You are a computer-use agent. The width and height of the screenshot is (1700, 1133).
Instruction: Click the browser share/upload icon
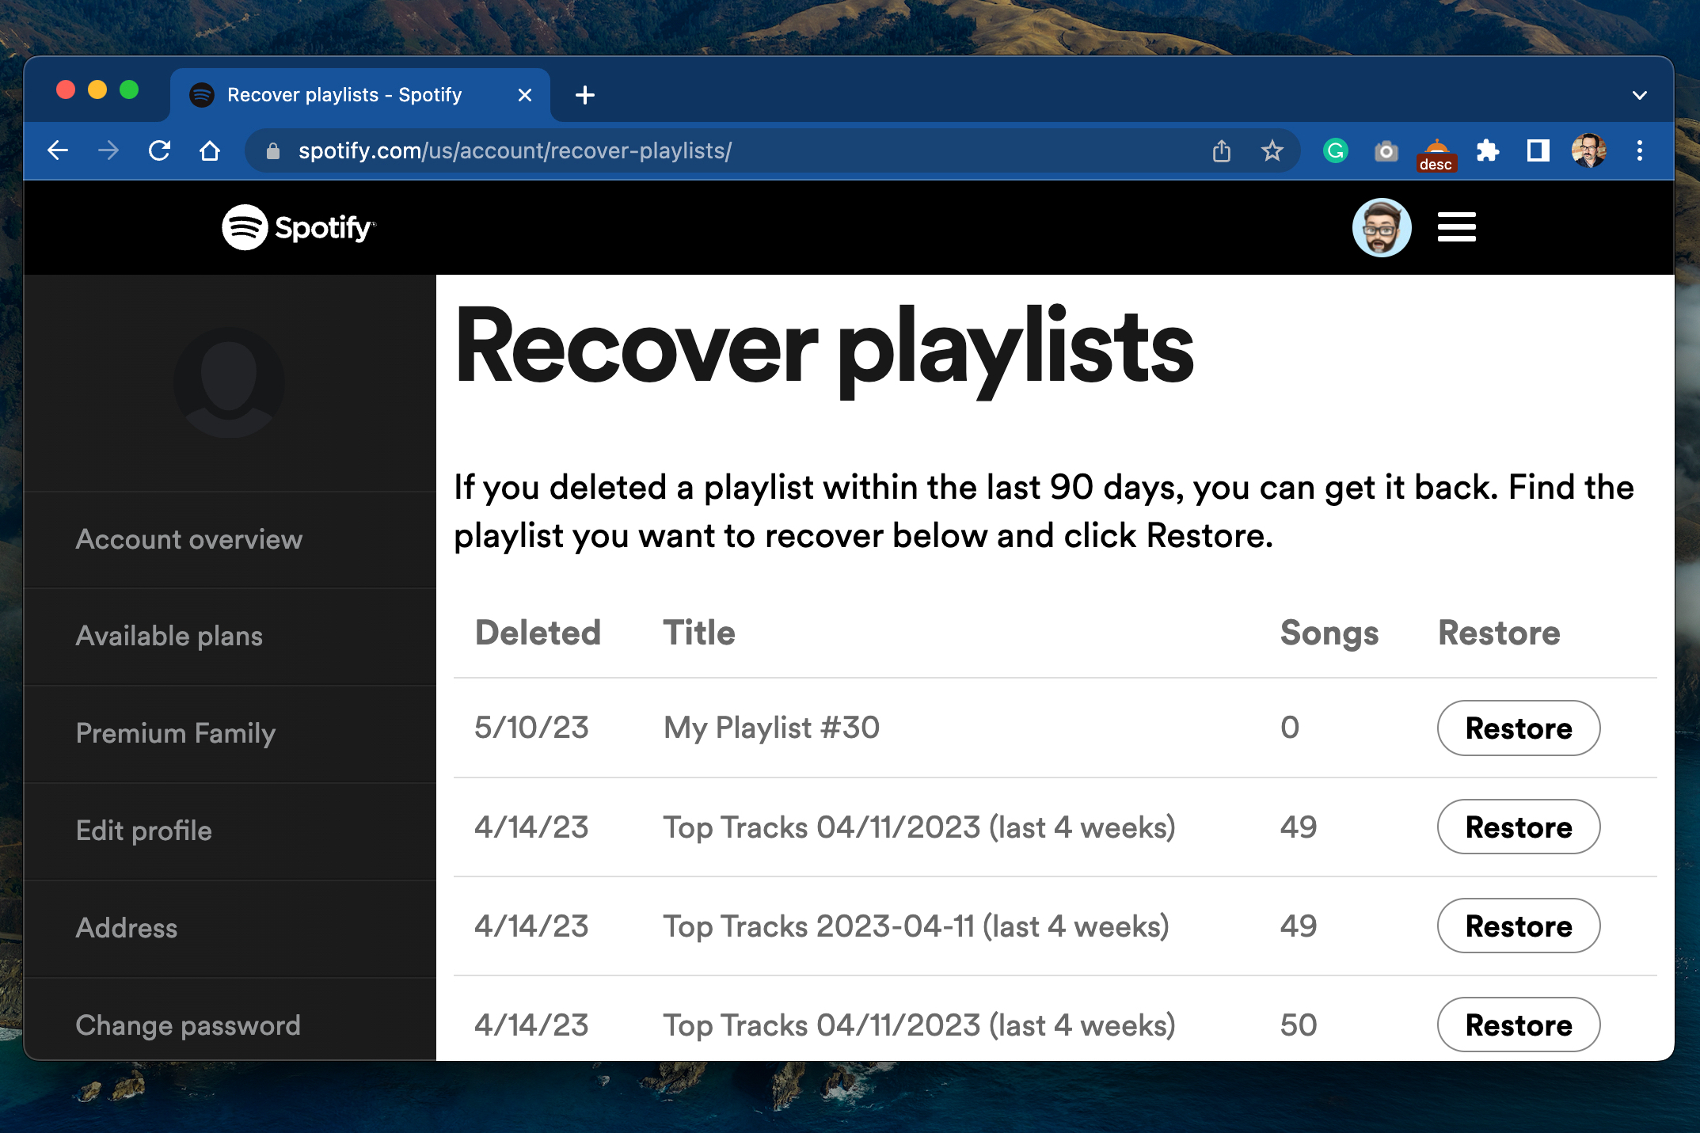(x=1219, y=150)
